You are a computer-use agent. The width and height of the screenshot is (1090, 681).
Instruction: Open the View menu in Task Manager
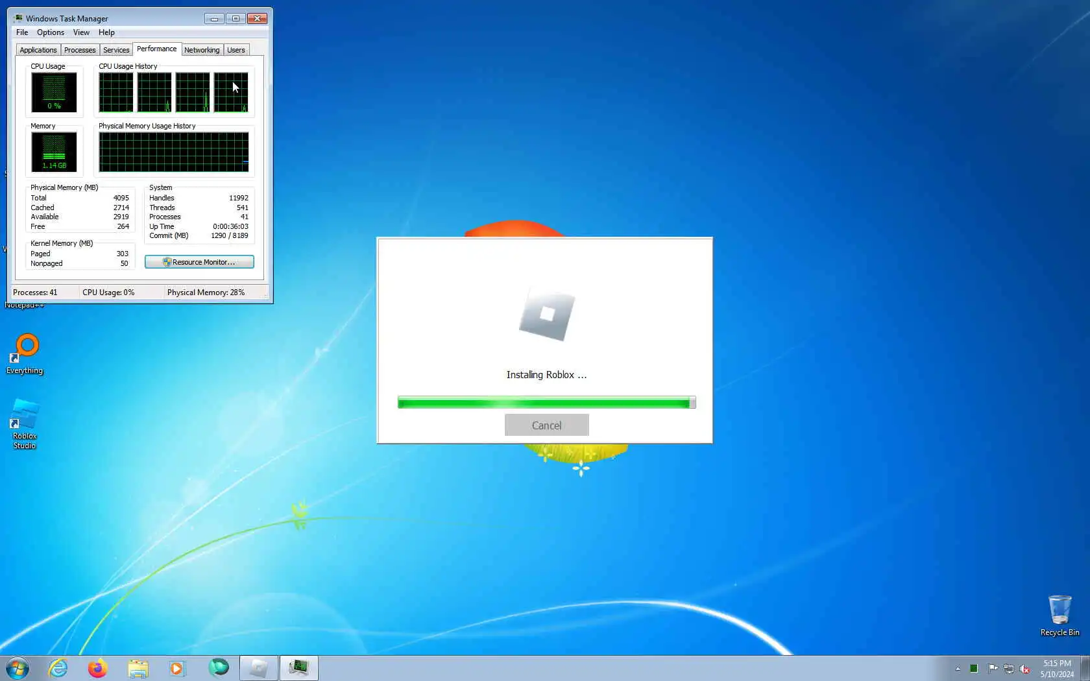pos(81,32)
